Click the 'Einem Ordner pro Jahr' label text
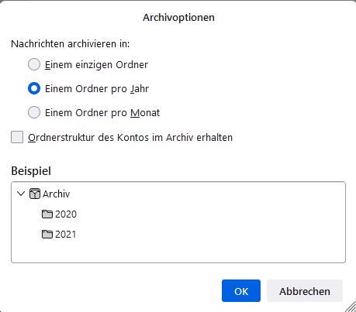Image resolution: width=356 pixels, height=312 pixels. click(x=97, y=89)
